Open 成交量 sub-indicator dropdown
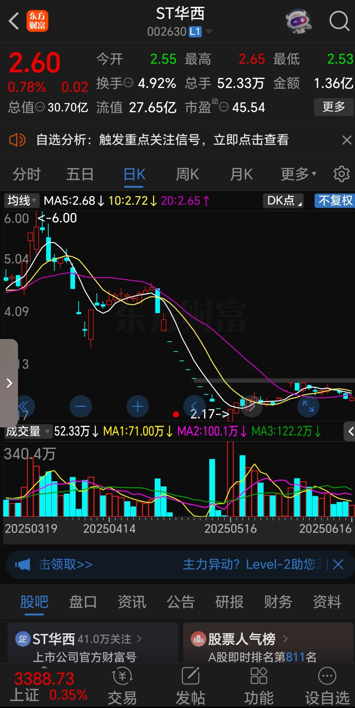This screenshot has height=708, width=355. point(28,431)
